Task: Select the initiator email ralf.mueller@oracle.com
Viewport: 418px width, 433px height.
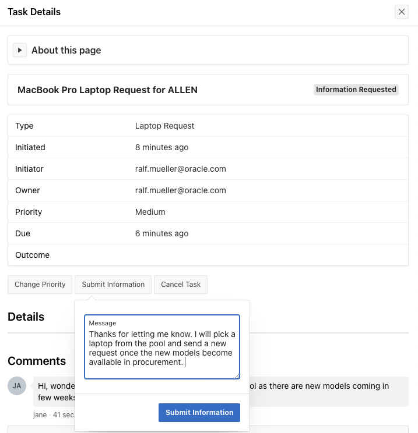Action: (180, 169)
